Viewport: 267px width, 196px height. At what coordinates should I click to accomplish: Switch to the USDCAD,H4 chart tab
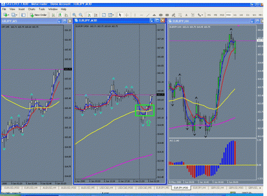(x=106, y=187)
